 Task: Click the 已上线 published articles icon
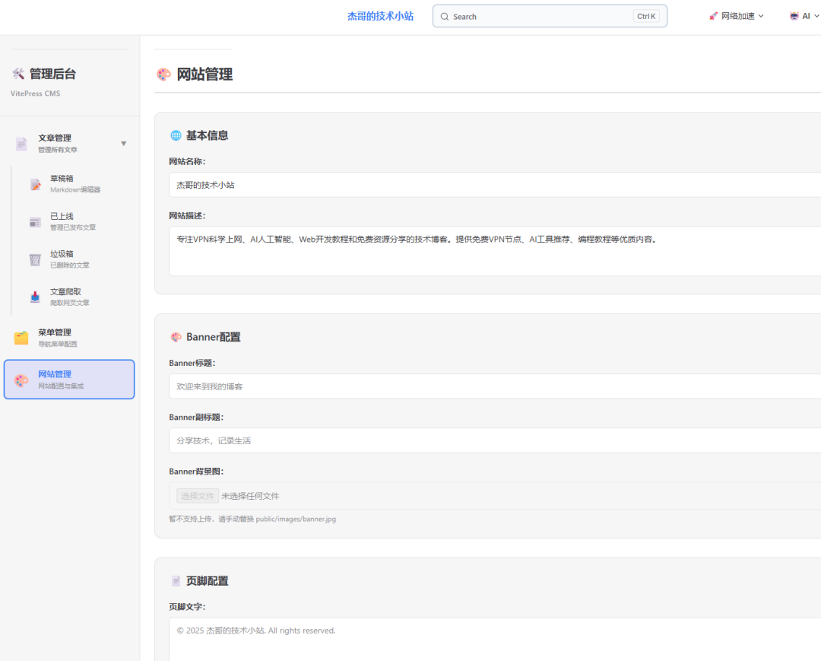(34, 221)
